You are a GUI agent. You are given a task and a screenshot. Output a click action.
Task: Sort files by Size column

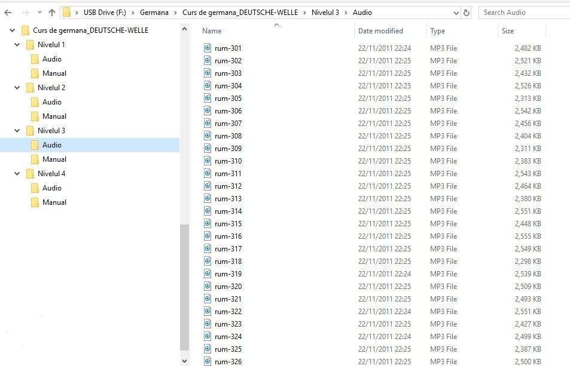pos(522,31)
